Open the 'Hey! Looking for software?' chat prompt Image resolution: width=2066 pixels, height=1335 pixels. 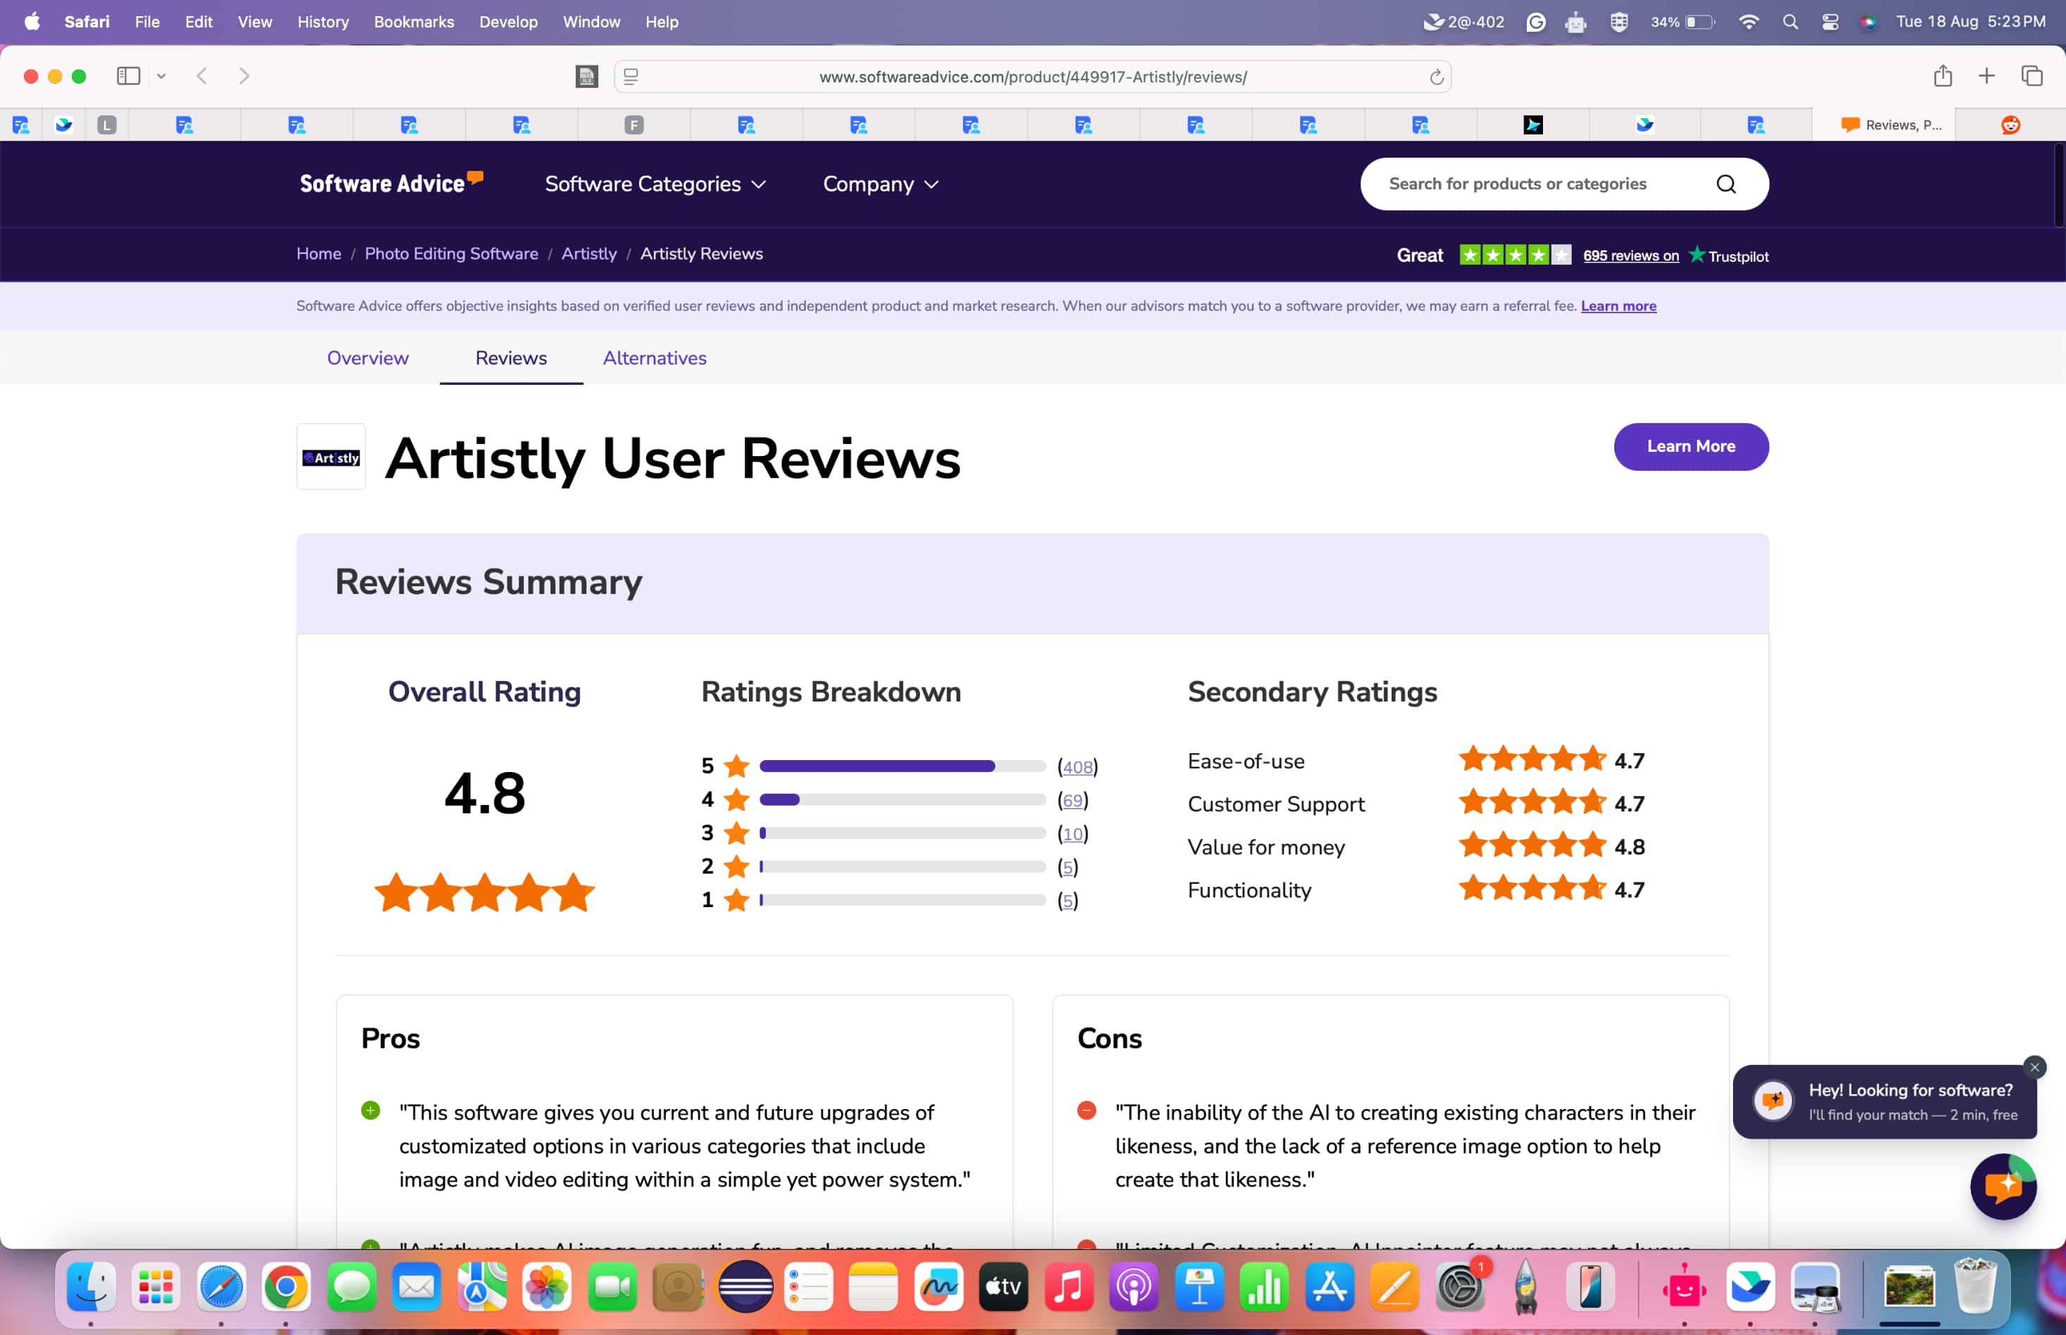[x=1884, y=1102]
